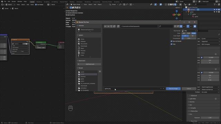221x124 pixels.
Task: Open the filter settings dropdown arrow
Action: pyautogui.click(x=191, y=26)
